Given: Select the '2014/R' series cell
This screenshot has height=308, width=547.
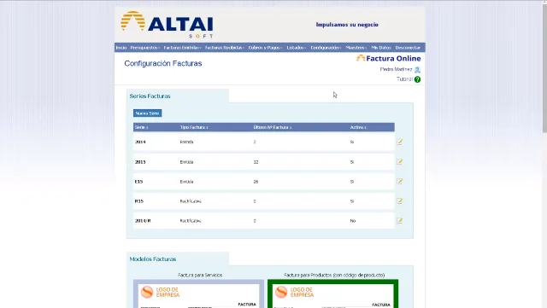Looking at the screenshot, I should 143,221.
